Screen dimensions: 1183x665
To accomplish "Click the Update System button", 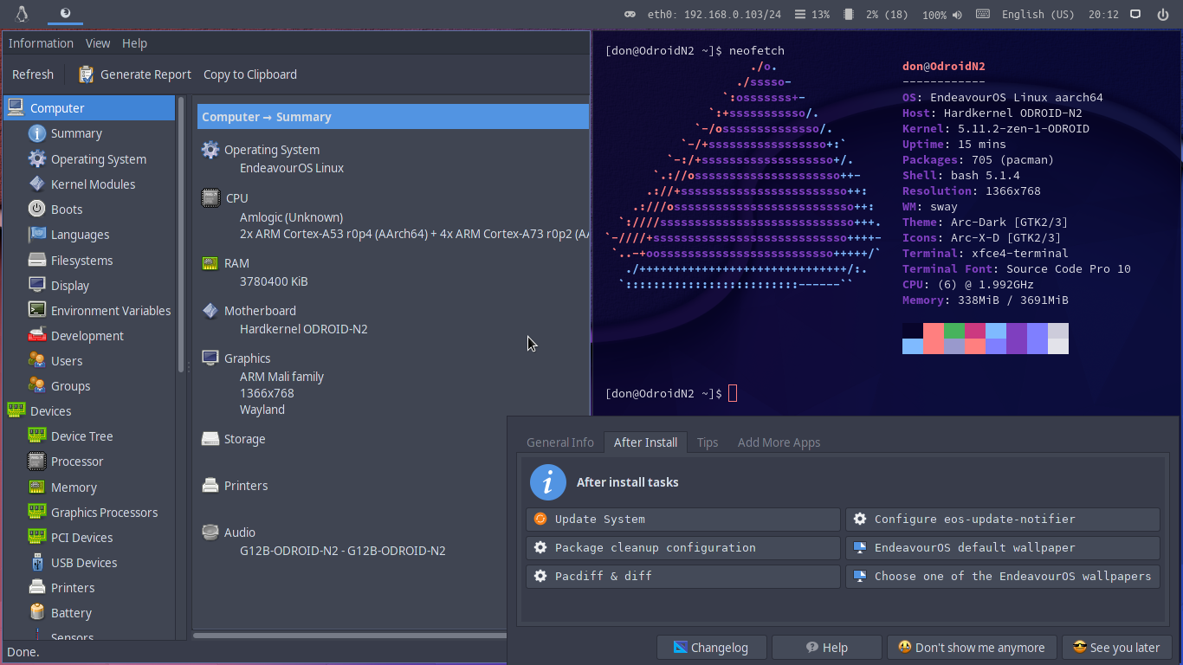I will pyautogui.click(x=683, y=519).
